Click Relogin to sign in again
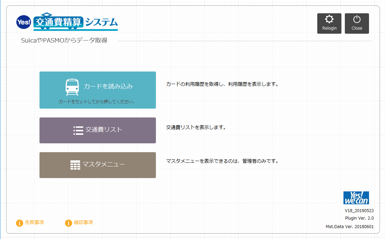Image resolution: width=385 pixels, height=239 pixels. click(x=329, y=23)
